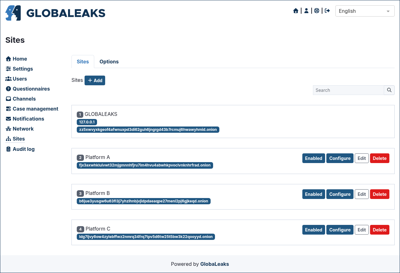Open Case management in sidebar

click(32, 109)
